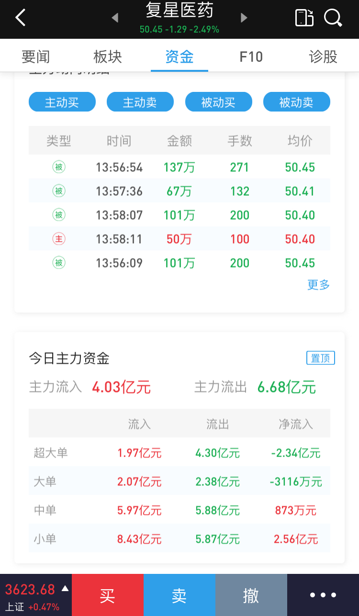The height and width of the screenshot is (616, 359).
Task: Select the 小单 row label
Action: pos(45,538)
